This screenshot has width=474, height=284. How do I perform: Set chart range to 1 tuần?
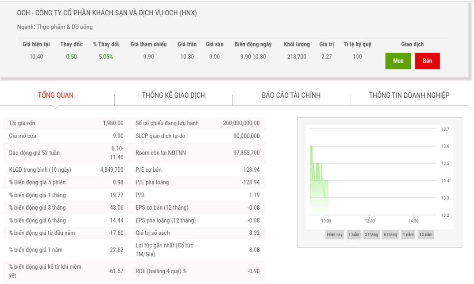[x=353, y=235]
